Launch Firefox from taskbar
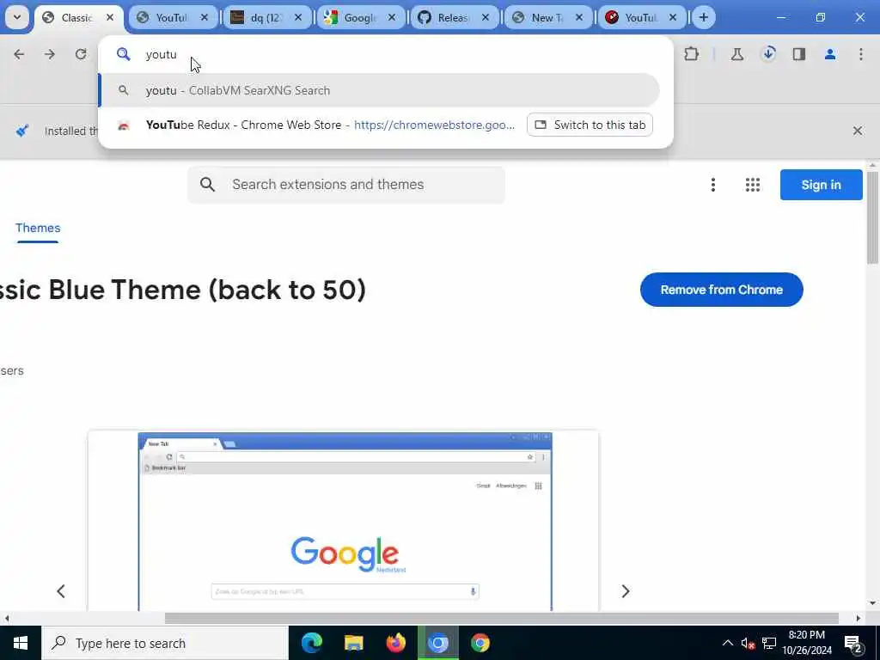Screen dimensions: 880x660 (395, 643)
